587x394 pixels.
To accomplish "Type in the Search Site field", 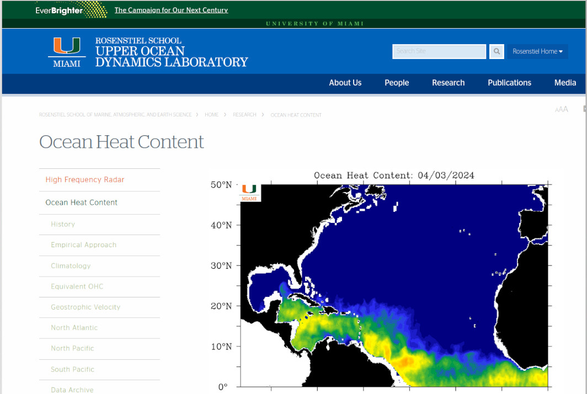I will coord(439,51).
